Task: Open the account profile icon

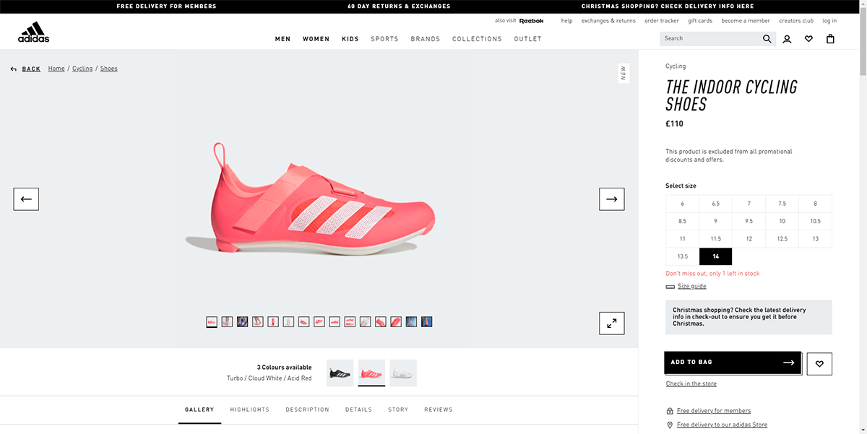Action: [787, 39]
